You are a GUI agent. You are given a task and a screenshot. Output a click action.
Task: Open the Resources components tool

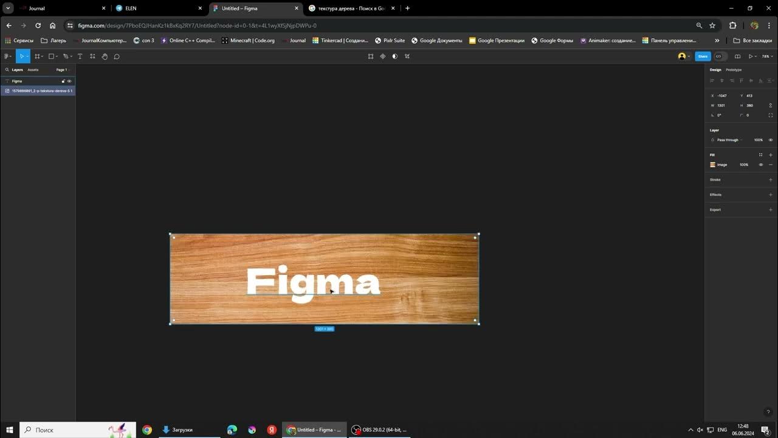pos(92,57)
